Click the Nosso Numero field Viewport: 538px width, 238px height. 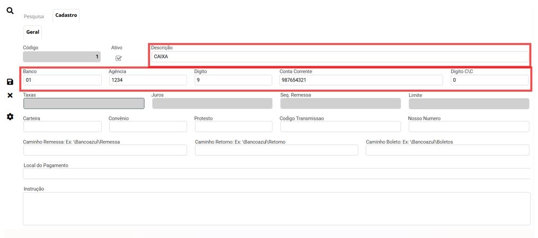[x=469, y=127]
